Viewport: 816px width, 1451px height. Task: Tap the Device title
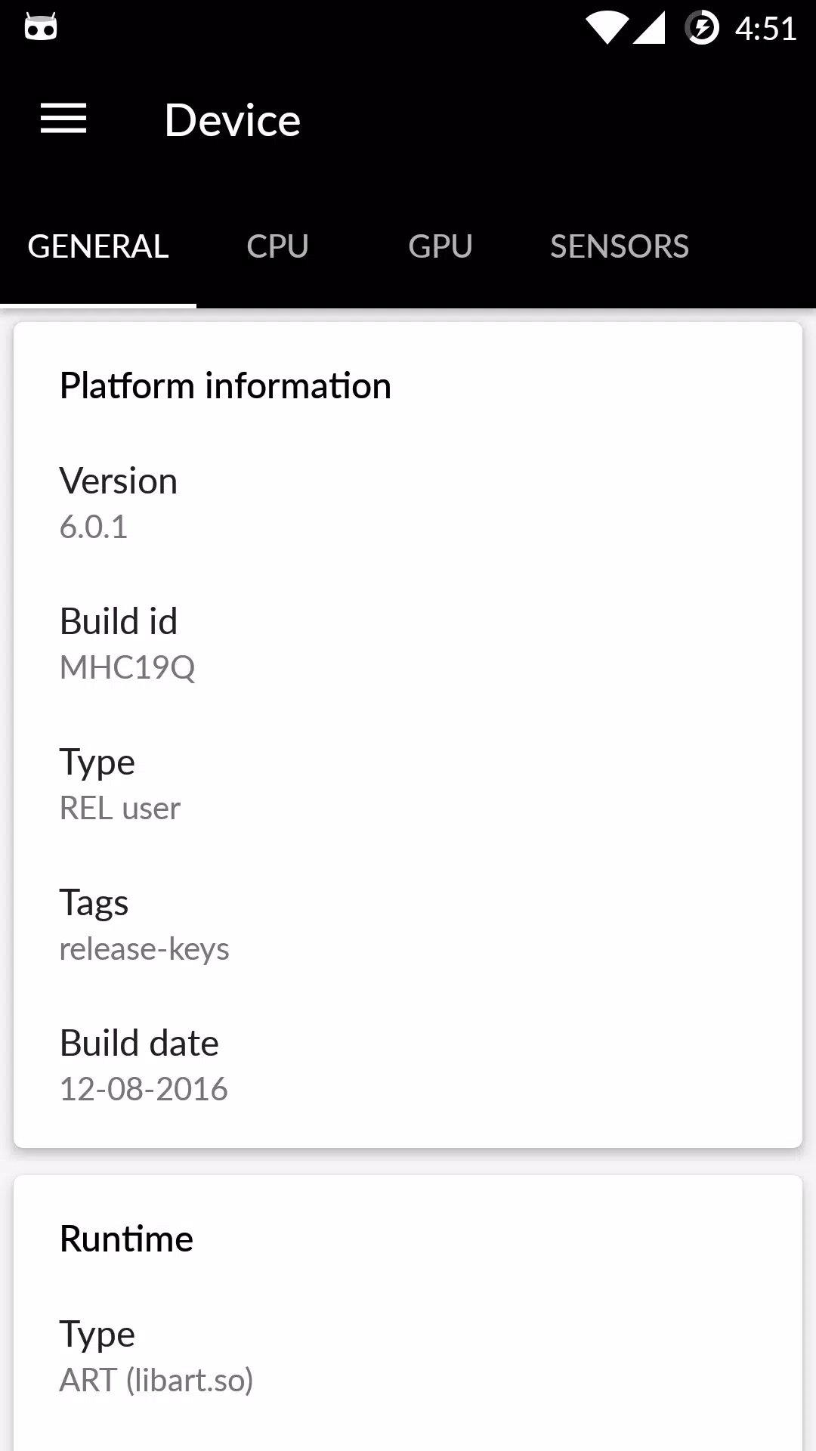[x=233, y=120]
